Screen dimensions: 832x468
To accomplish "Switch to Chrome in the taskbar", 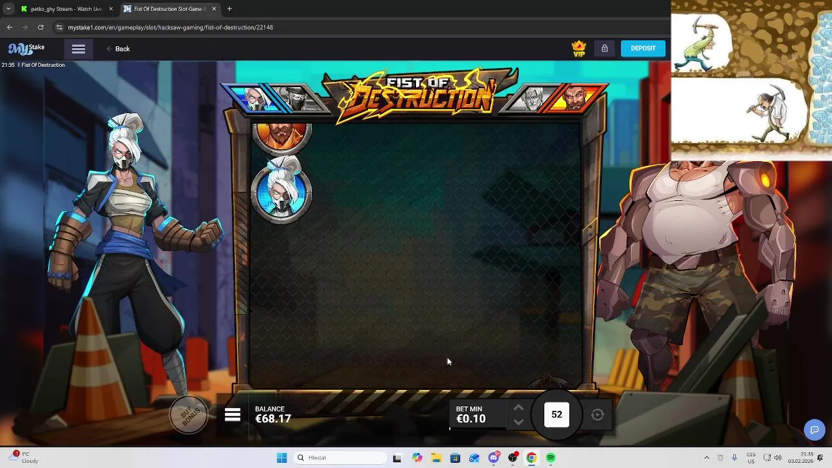I will (x=531, y=458).
